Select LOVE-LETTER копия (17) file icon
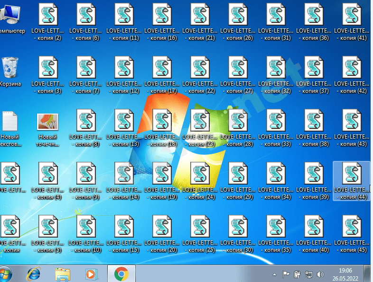This screenshot has height=282, width=373. 162,67
